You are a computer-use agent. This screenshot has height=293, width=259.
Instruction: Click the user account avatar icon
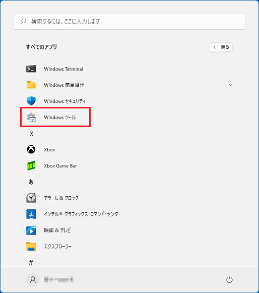pyautogui.click(x=33, y=279)
